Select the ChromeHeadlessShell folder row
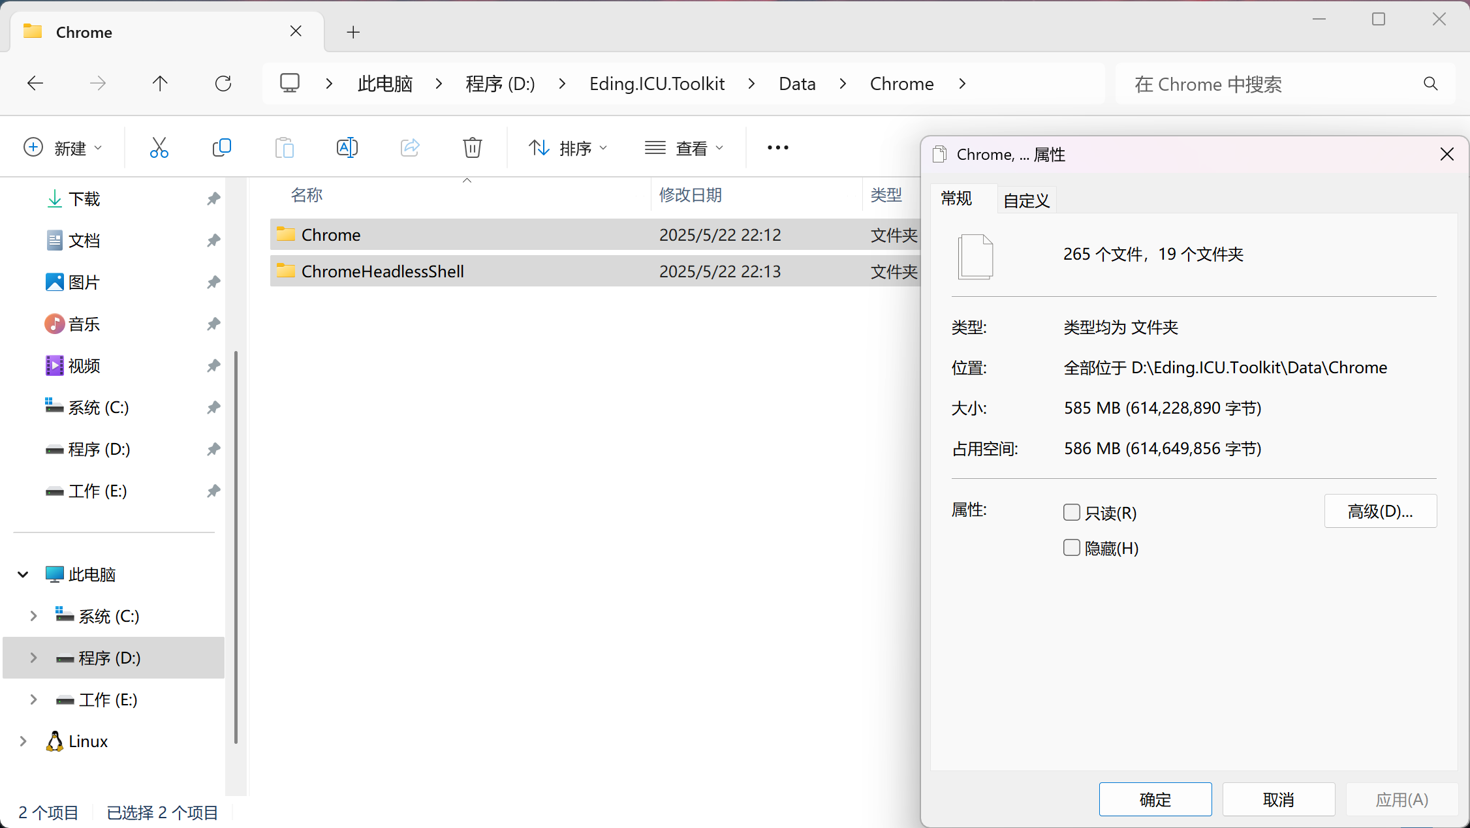This screenshot has height=828, width=1470. pyautogui.click(x=595, y=271)
